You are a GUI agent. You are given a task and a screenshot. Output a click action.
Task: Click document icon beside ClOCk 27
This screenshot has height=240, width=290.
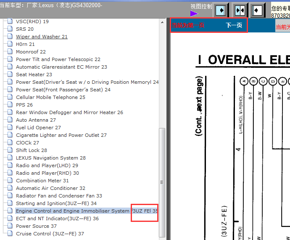pyautogui.click(x=10, y=143)
